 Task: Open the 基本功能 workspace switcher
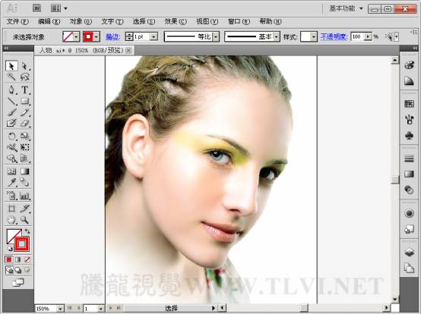pyautogui.click(x=346, y=8)
